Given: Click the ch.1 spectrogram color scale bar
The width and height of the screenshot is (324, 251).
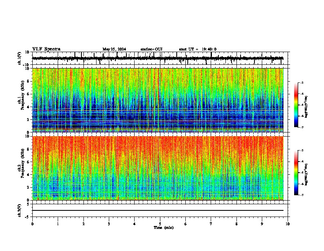Looking at the screenshot, I should 296,105.
